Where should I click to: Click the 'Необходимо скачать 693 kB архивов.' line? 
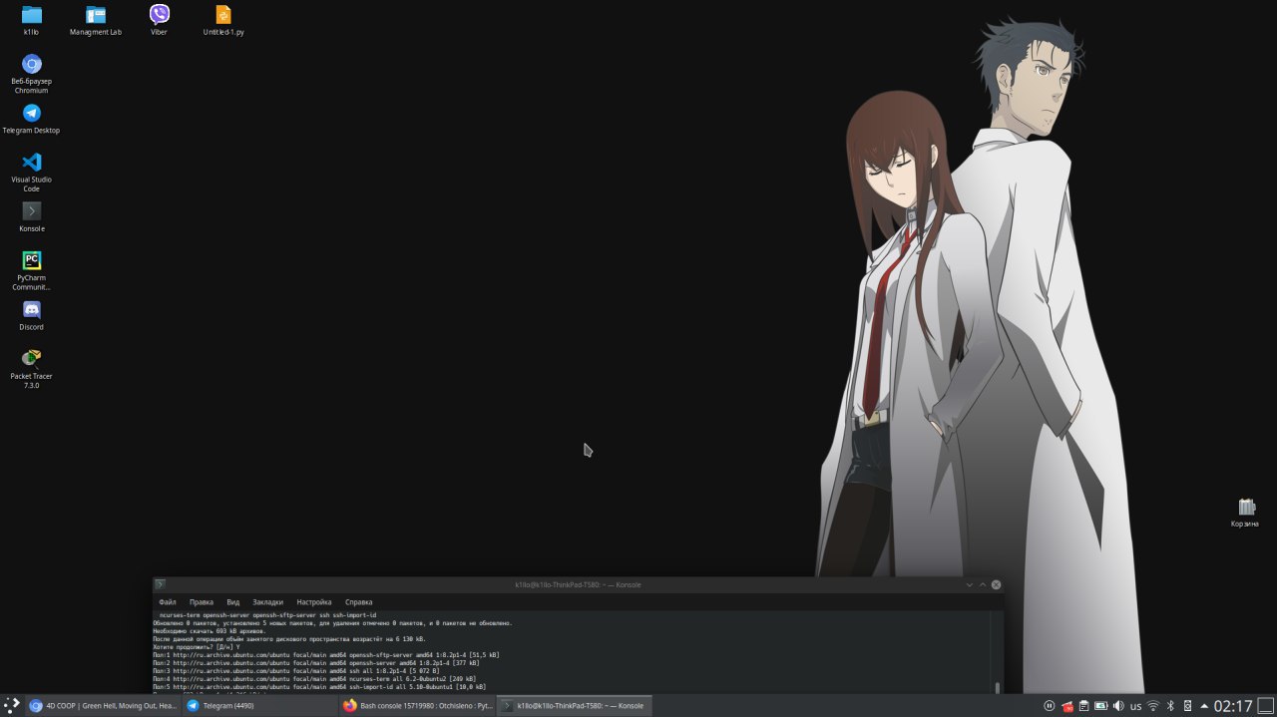click(210, 631)
